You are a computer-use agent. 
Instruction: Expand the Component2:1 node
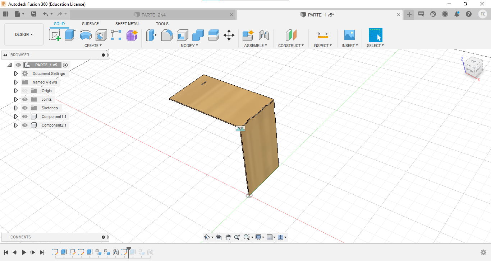coord(16,125)
